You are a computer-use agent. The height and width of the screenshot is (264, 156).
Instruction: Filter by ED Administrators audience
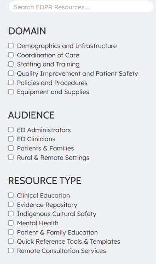[11, 130]
